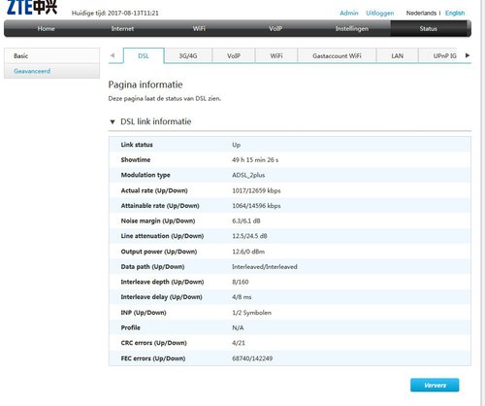The height and width of the screenshot is (406, 485).
Task: Click the actual rate 1017/12659 kbps
Action: point(256,190)
